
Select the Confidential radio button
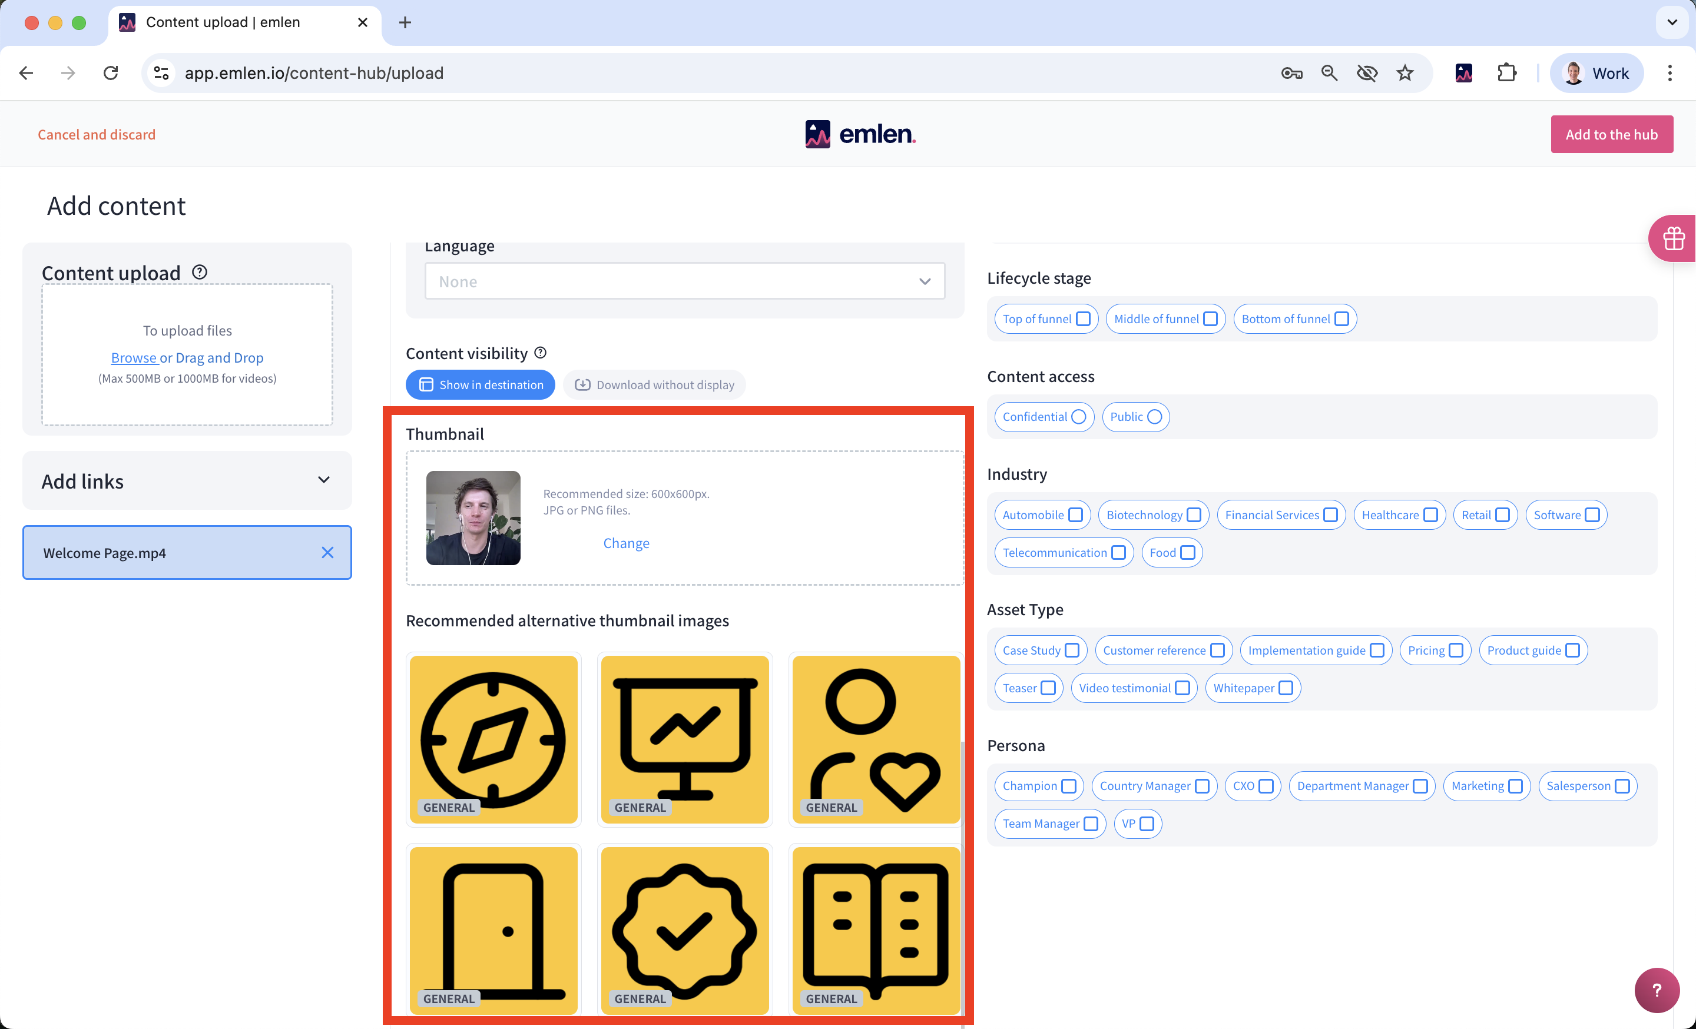(1079, 417)
